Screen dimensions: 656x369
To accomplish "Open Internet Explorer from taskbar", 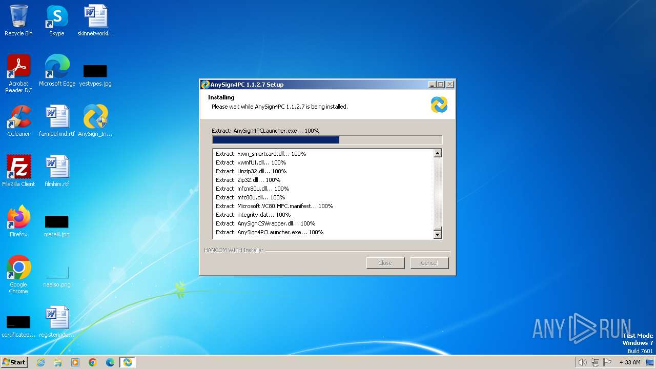I will pos(40,362).
